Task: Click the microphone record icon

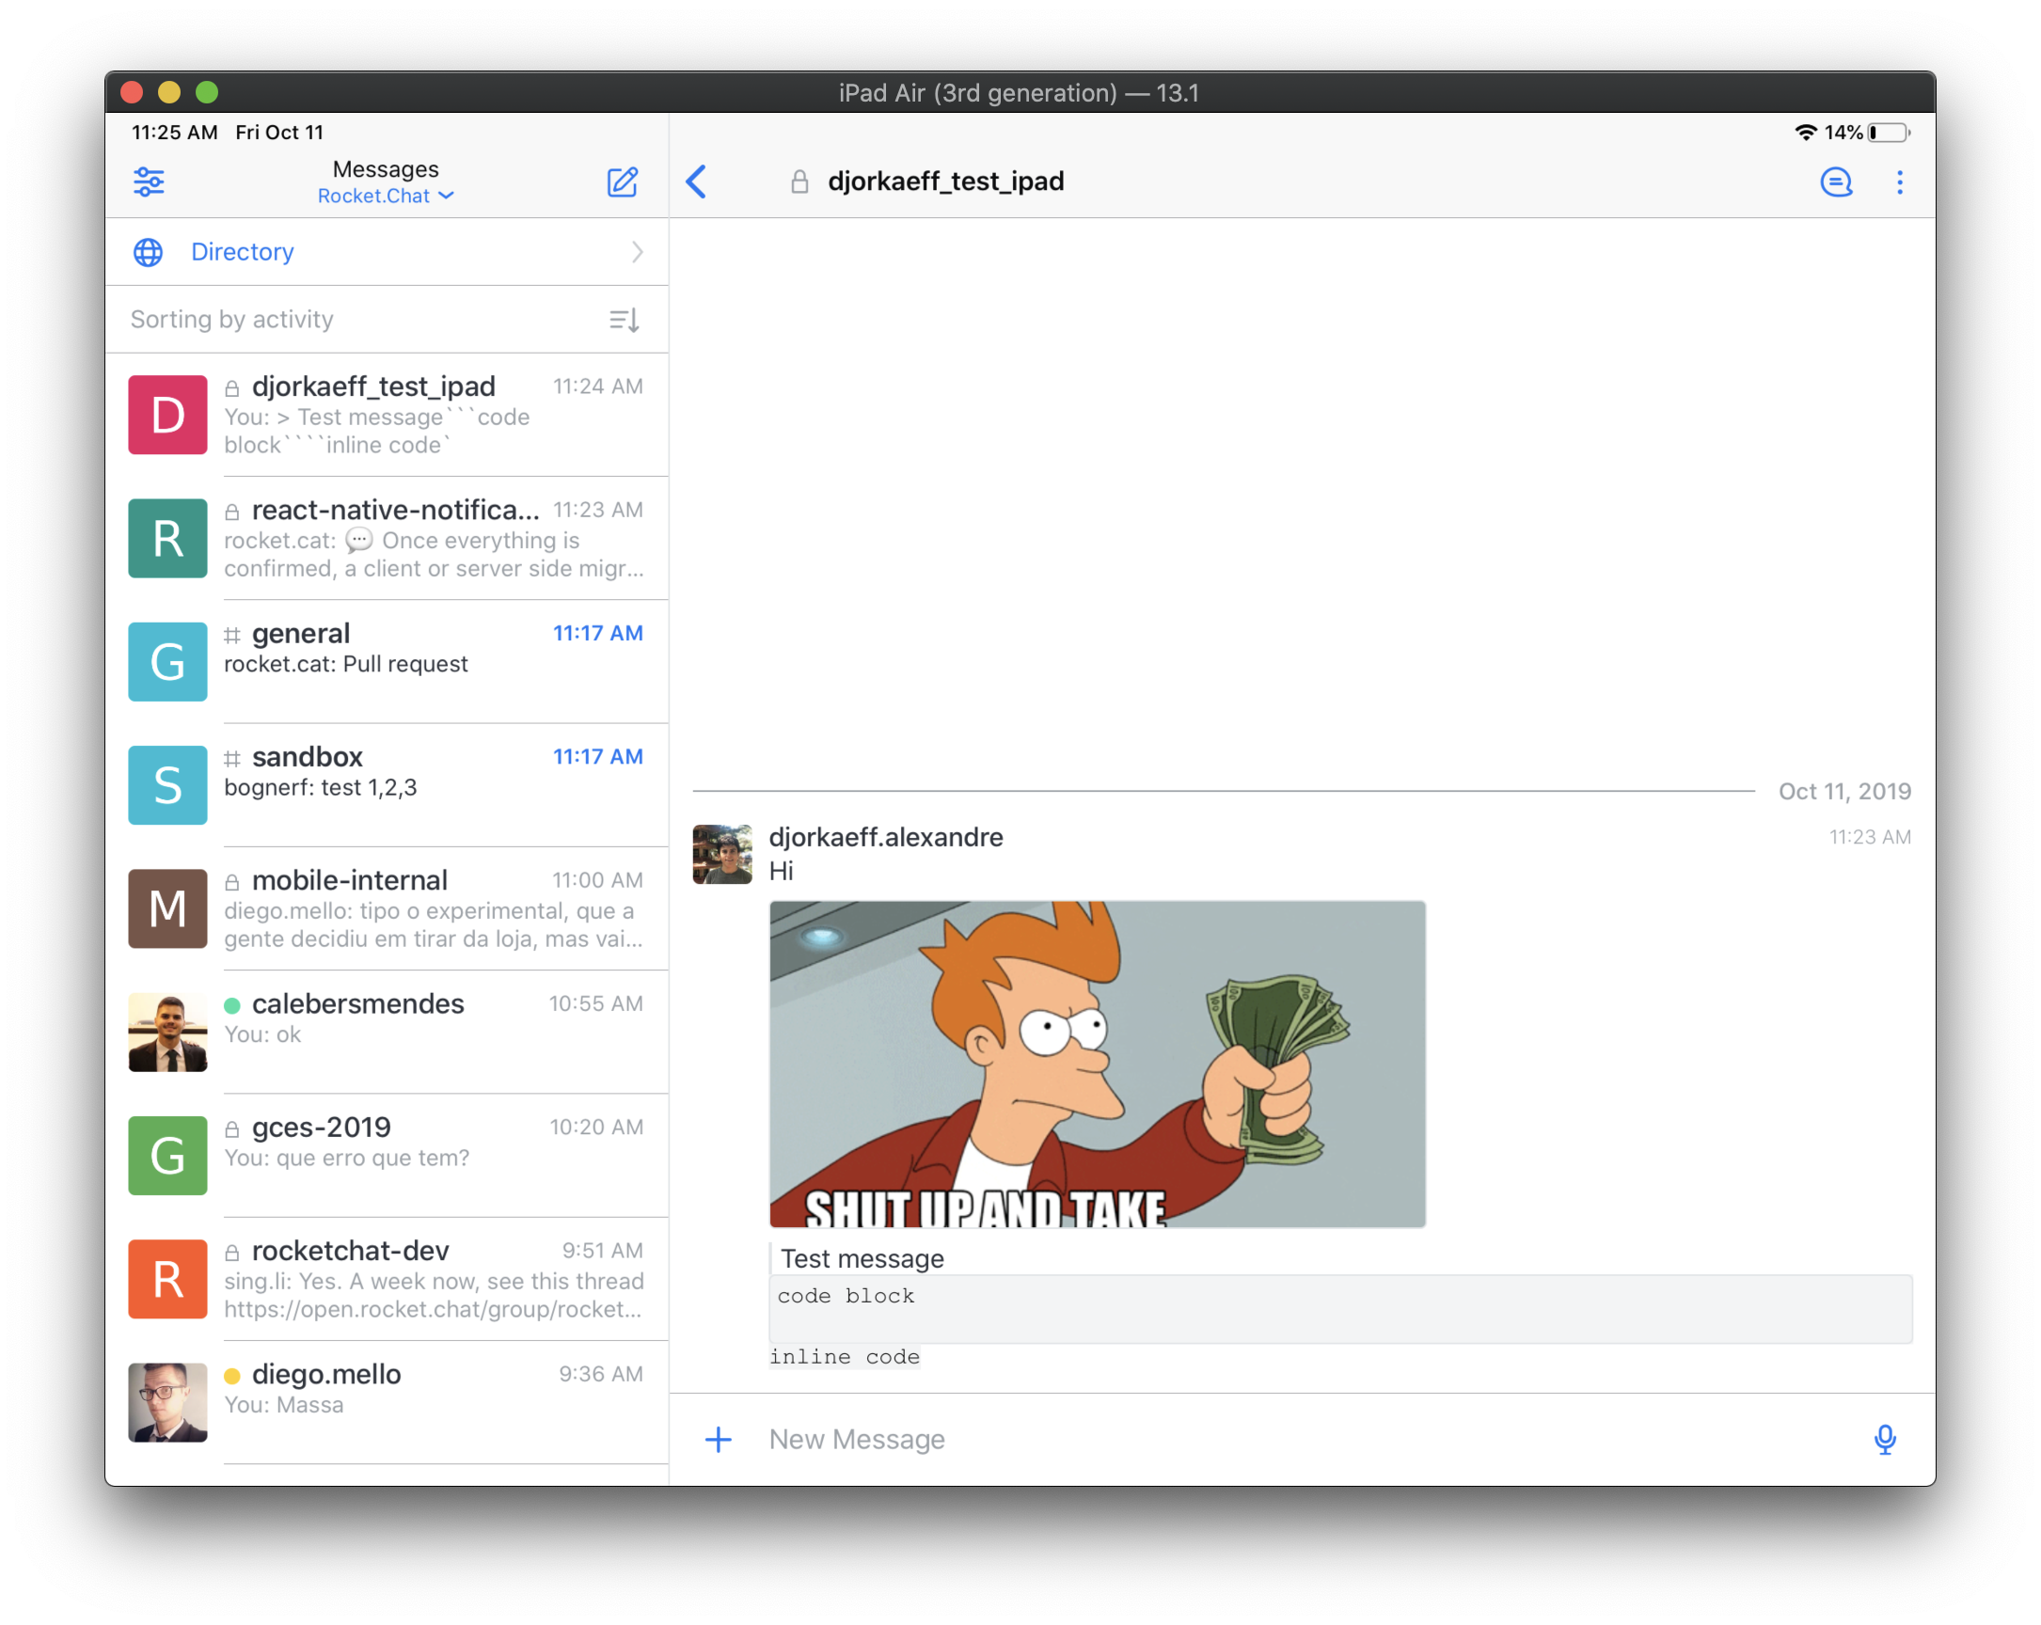Action: pyautogui.click(x=1884, y=1439)
